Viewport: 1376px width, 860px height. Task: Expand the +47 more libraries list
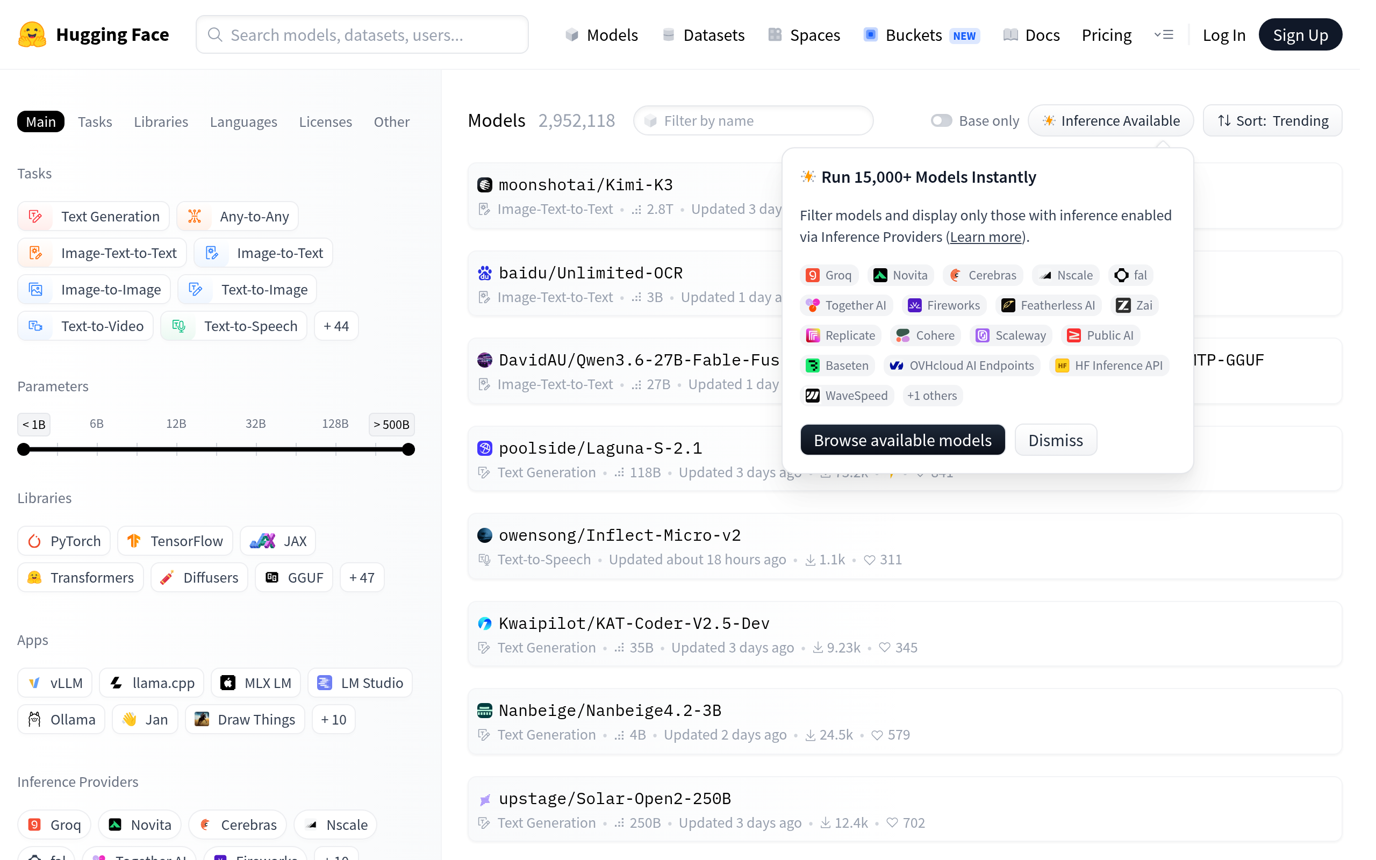coord(362,577)
